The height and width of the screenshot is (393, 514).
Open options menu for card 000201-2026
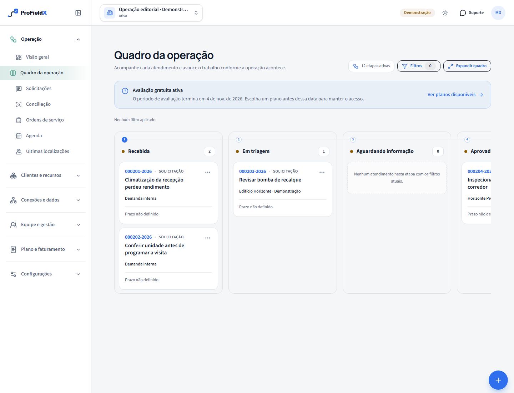point(208,172)
